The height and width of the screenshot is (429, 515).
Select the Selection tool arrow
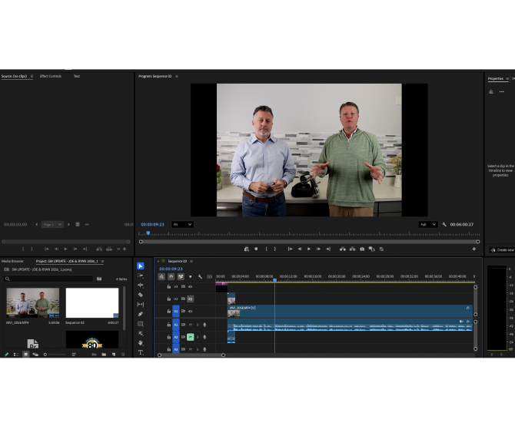pos(141,266)
